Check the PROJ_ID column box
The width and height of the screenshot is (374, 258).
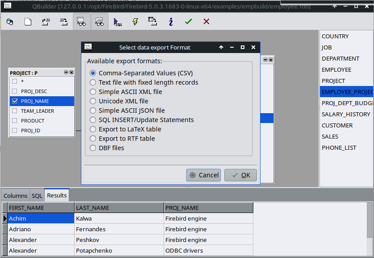pos(15,131)
